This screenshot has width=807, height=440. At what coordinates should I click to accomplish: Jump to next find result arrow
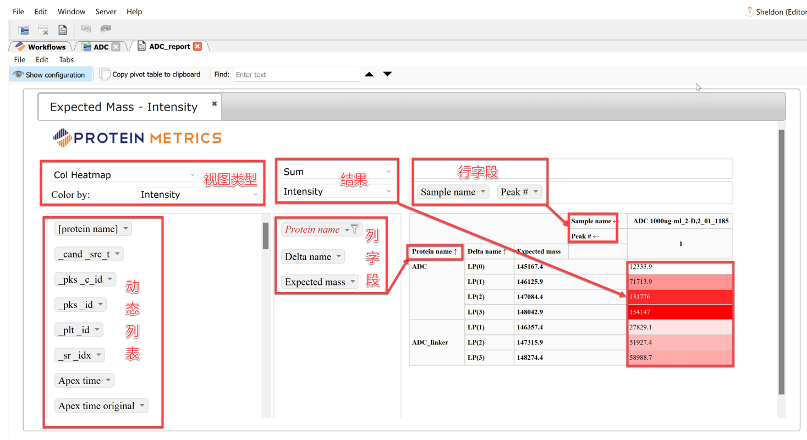pos(387,74)
